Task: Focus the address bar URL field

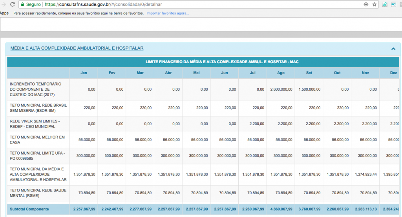Action: [196, 4]
